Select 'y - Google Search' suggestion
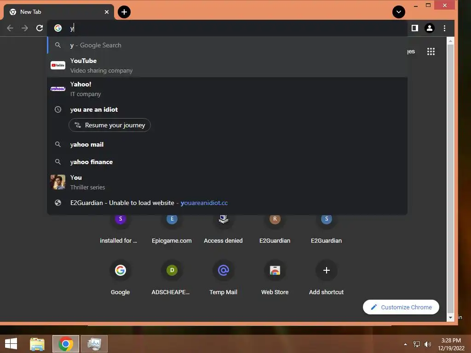Screen dimensions: 471x353 click(x=227, y=46)
